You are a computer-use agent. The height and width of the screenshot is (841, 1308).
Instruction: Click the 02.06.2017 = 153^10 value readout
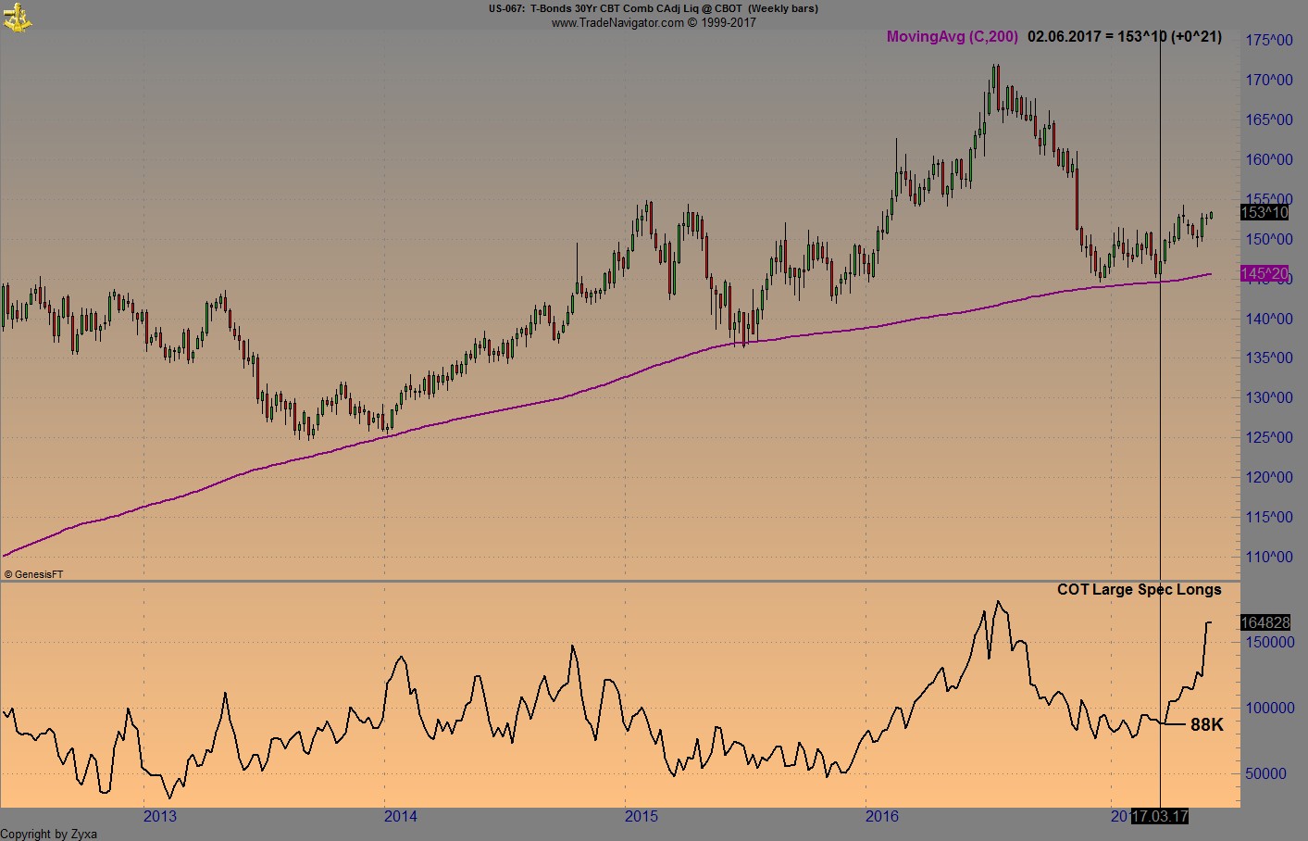pos(1124,38)
